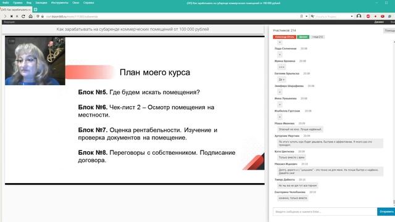Open the Инструменты menu

click(60, 2)
